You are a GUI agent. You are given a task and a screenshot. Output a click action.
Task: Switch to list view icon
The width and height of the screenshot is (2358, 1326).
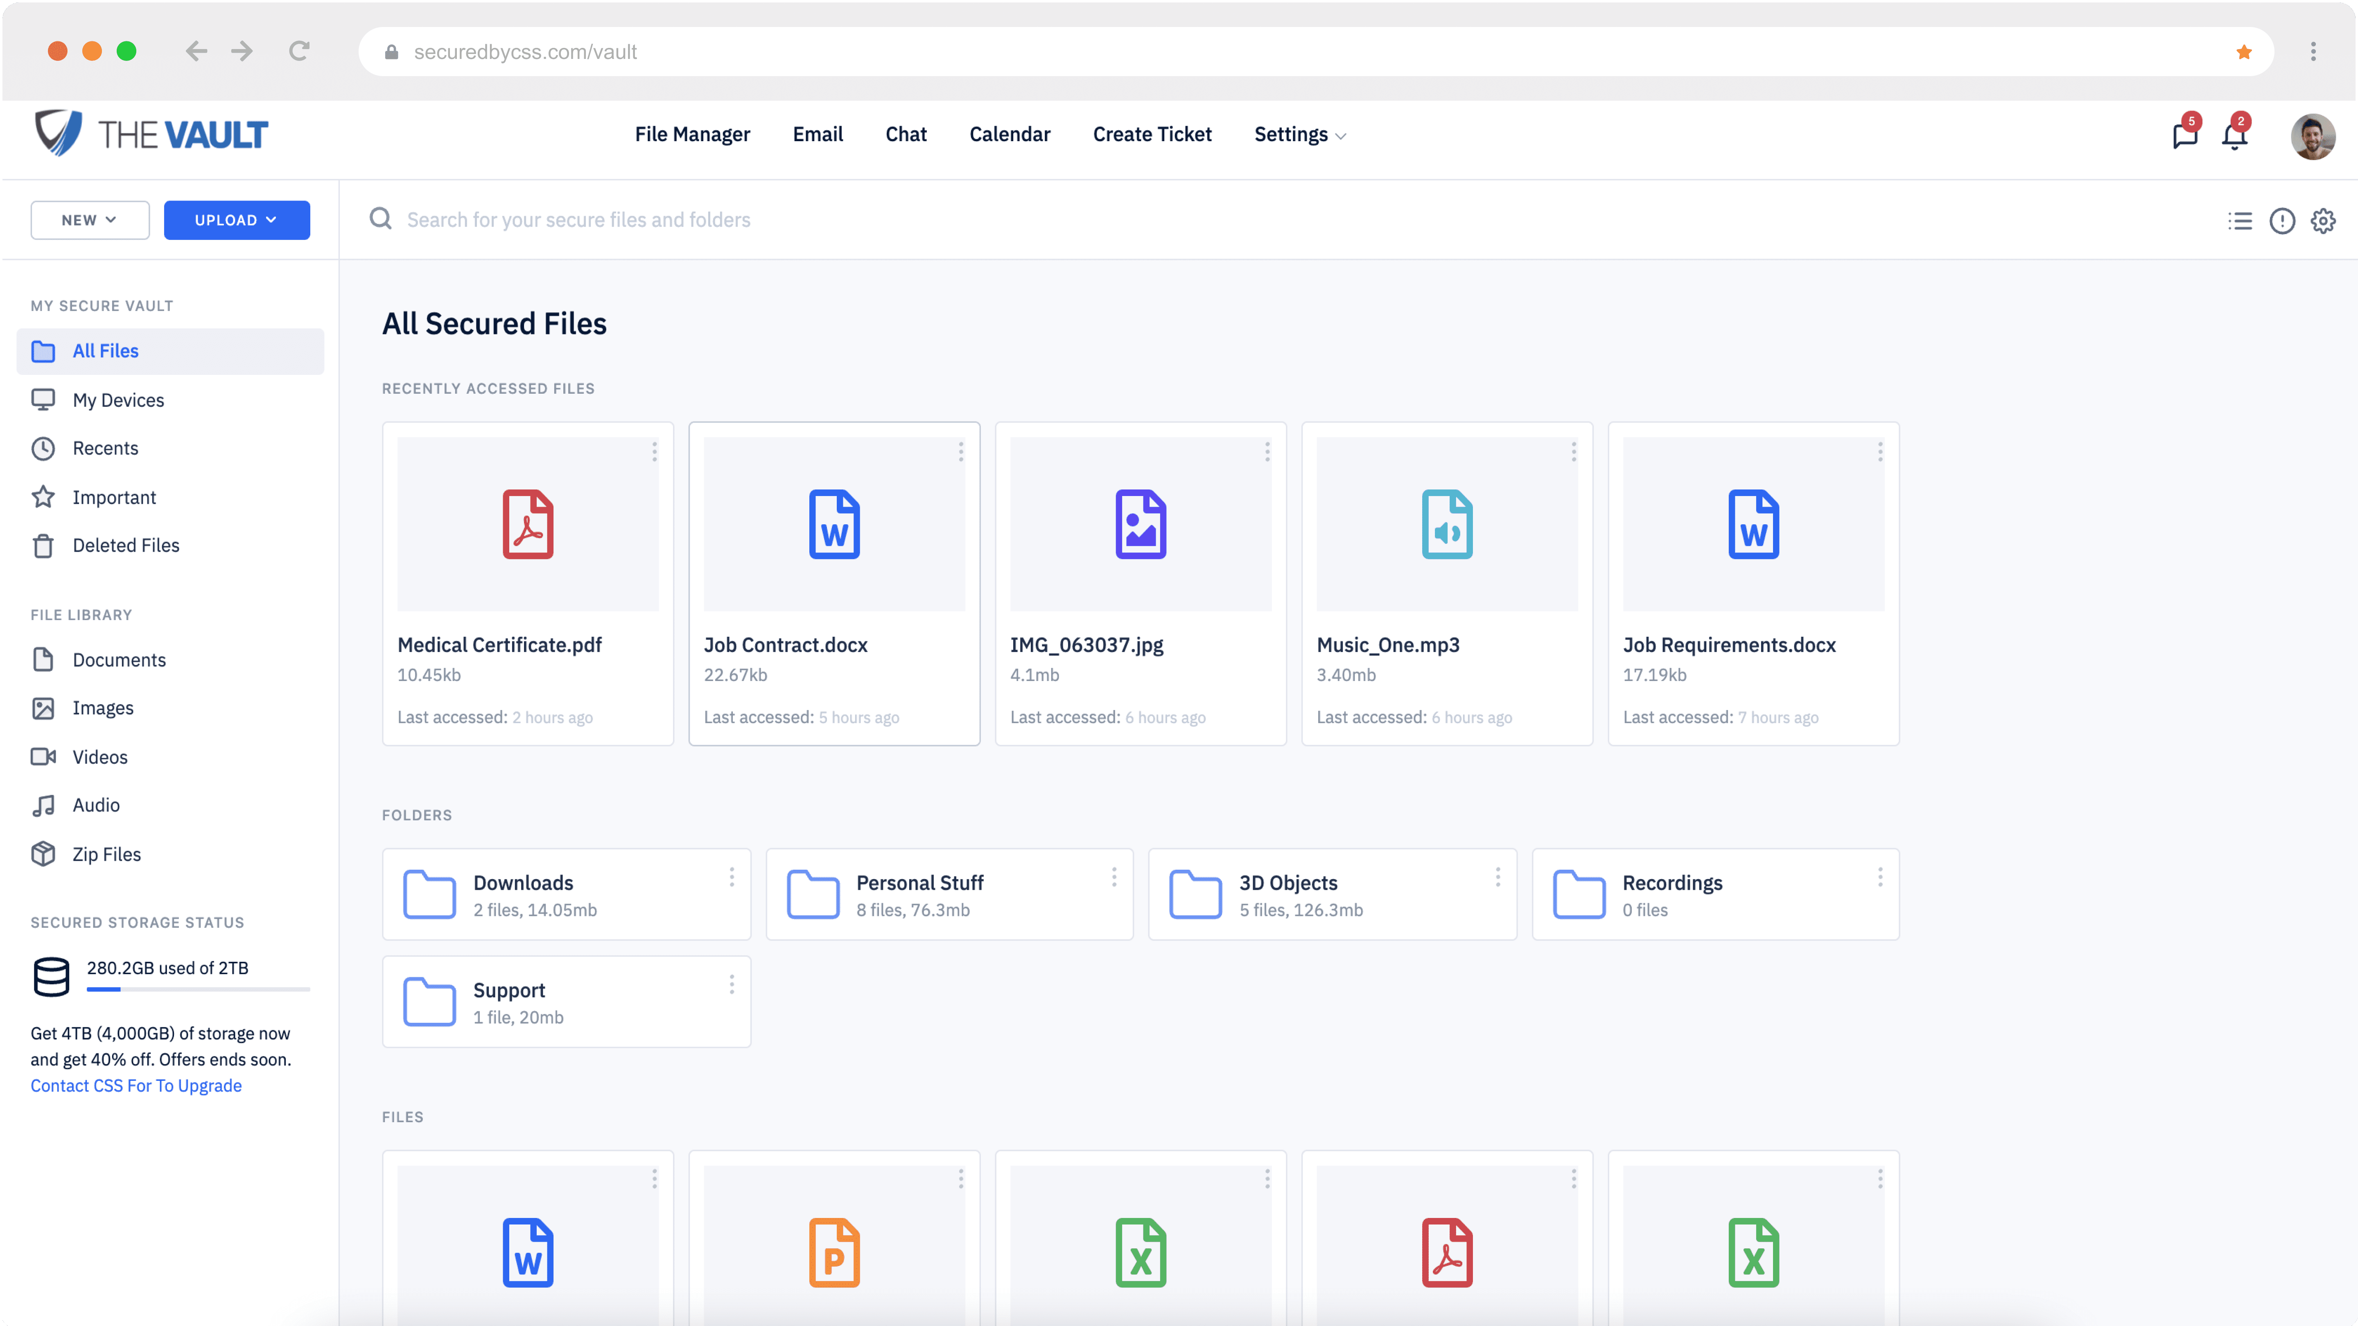[x=2240, y=221]
